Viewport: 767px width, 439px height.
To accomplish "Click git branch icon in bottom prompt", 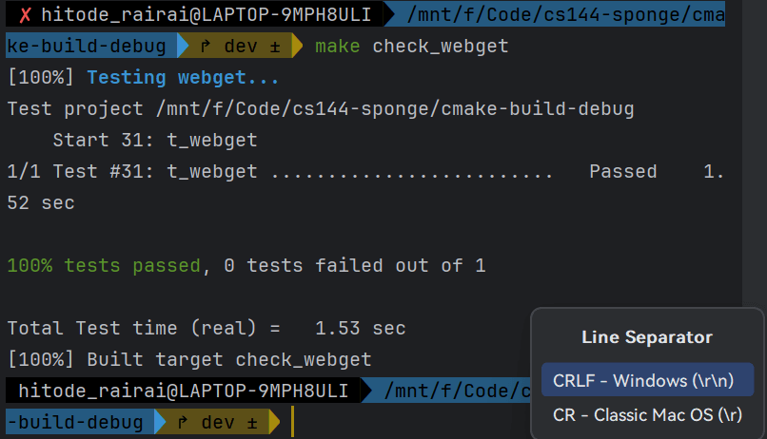I will pyautogui.click(x=183, y=422).
